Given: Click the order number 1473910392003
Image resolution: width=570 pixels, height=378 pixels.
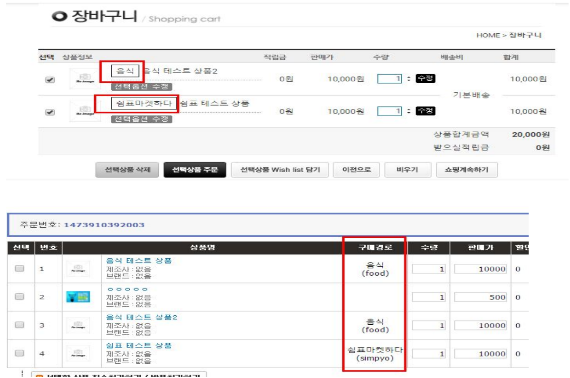Looking at the screenshot, I should [104, 225].
